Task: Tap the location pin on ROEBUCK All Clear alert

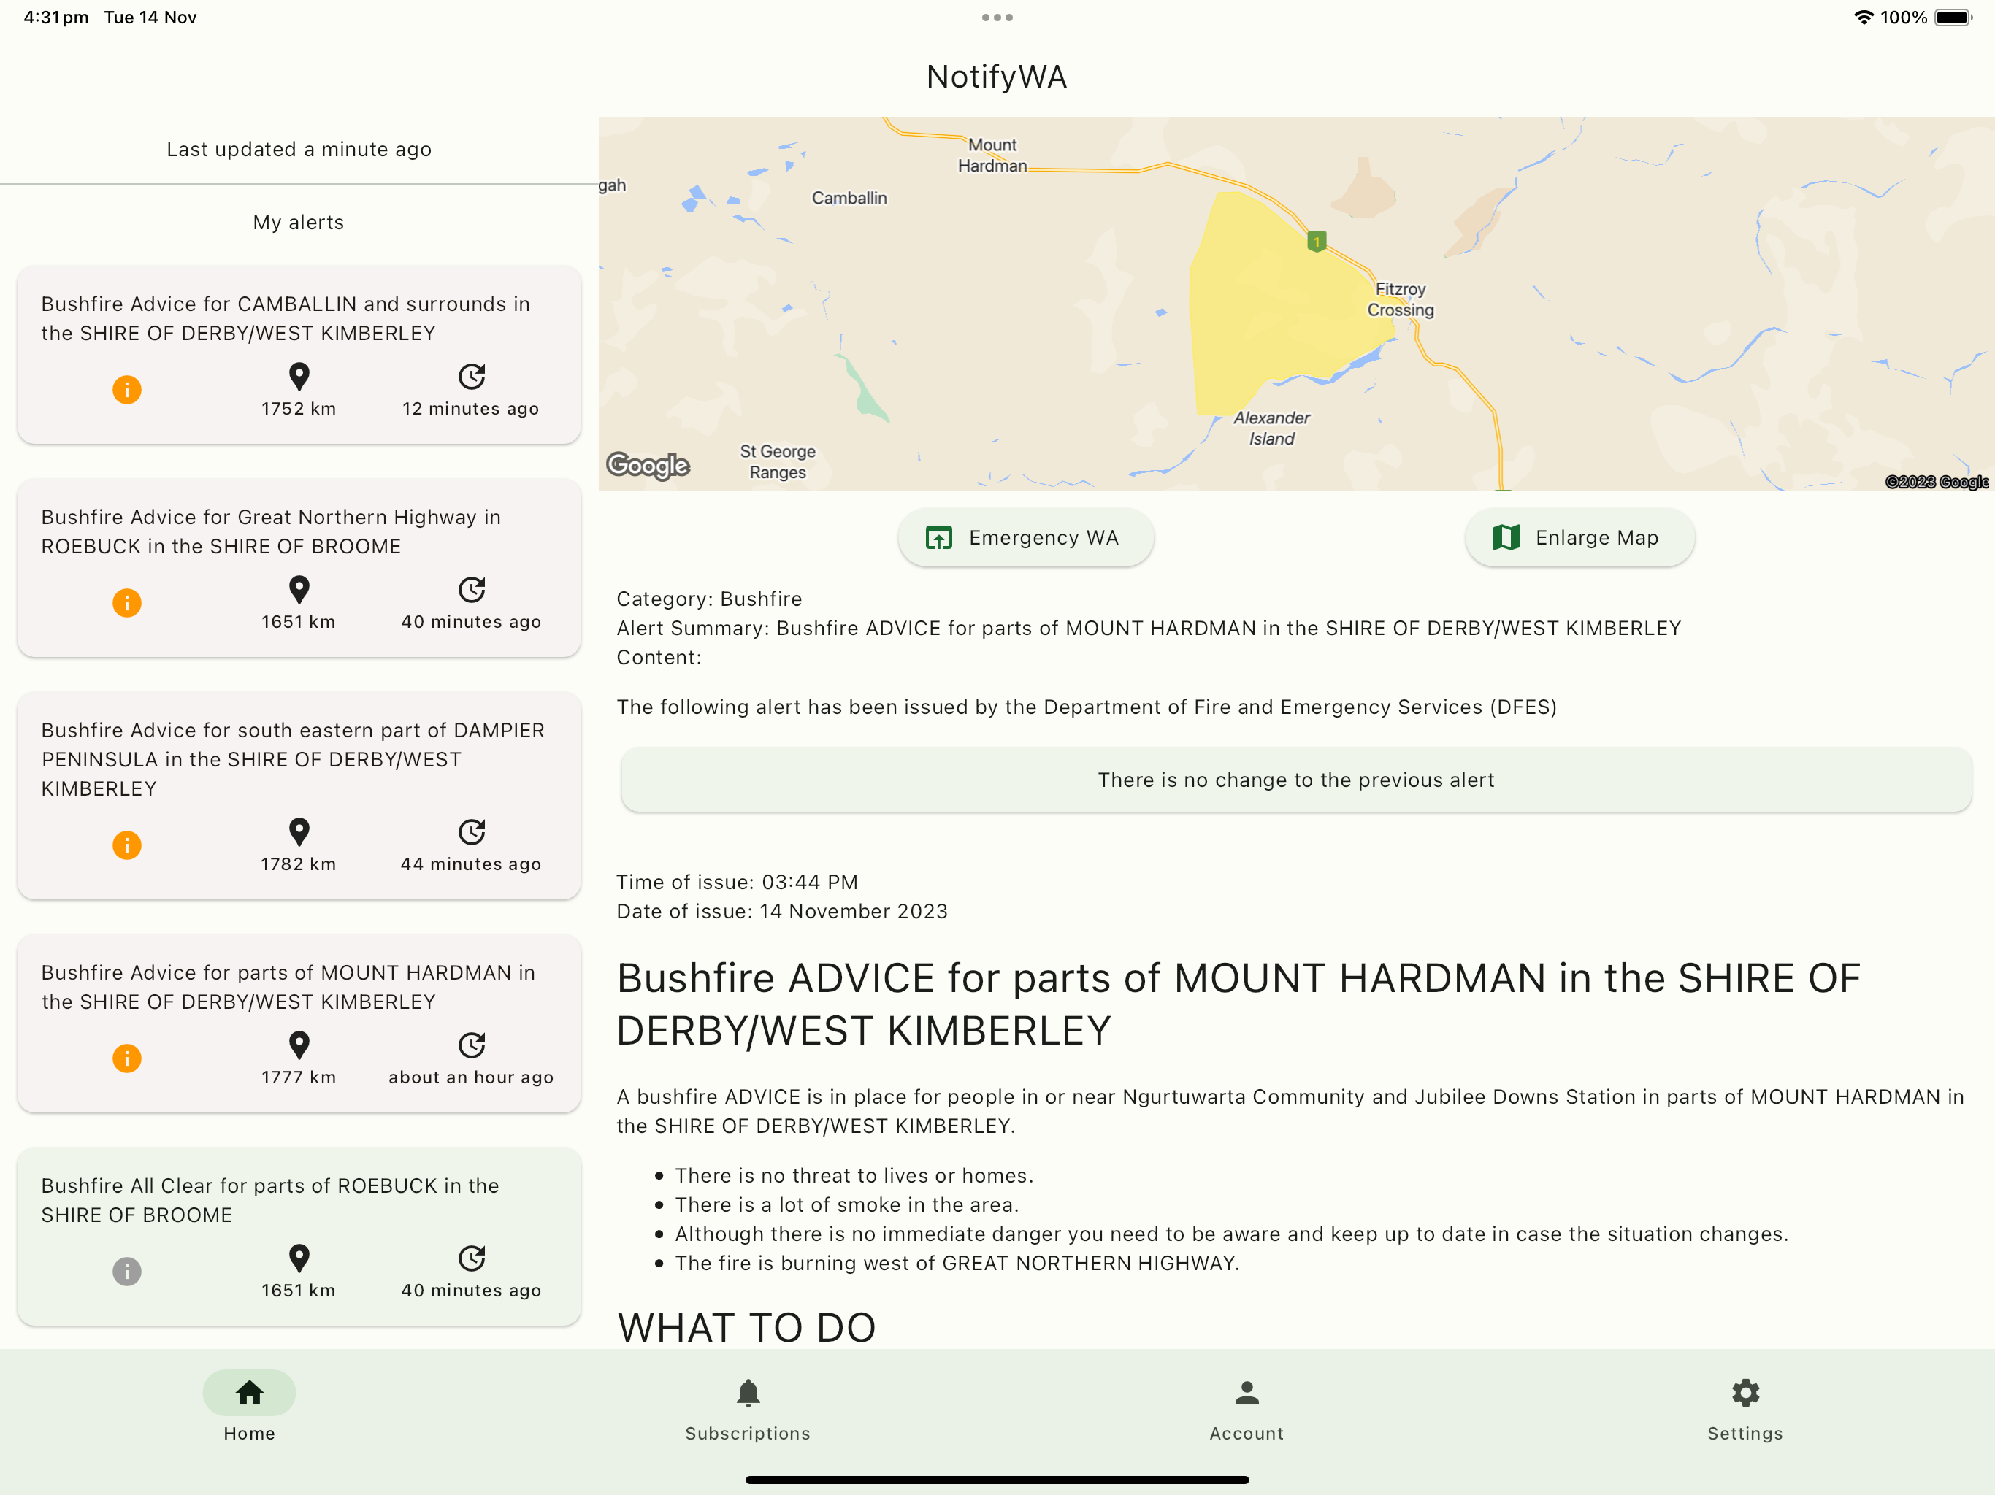Action: pos(299,1258)
